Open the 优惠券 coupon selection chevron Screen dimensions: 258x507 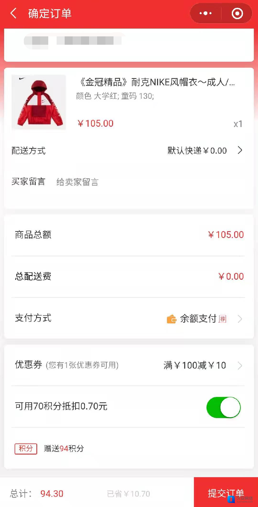pyautogui.click(x=240, y=366)
